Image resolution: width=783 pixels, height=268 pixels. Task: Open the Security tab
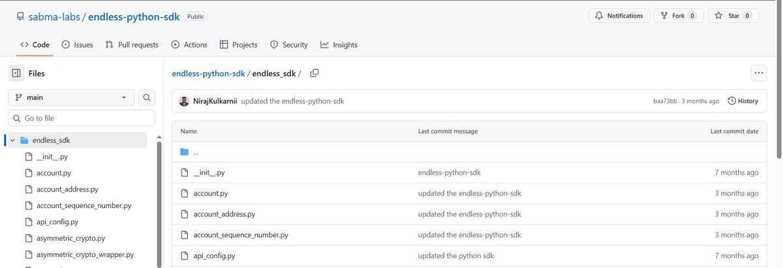[288, 45]
